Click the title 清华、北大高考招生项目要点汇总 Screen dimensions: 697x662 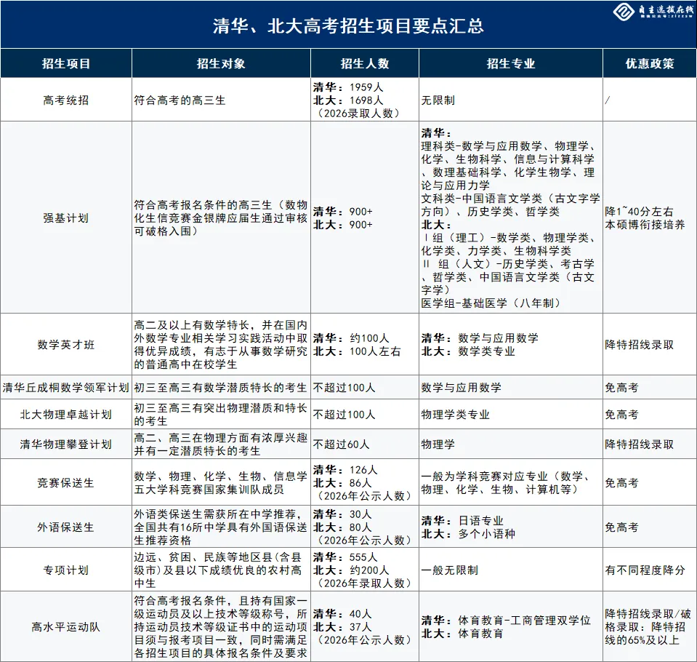[x=349, y=25]
